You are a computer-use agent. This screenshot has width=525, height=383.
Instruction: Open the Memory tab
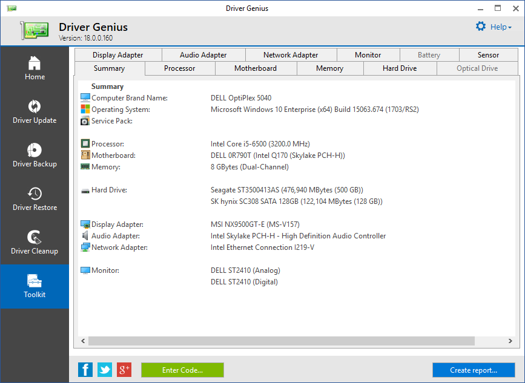[x=330, y=68]
